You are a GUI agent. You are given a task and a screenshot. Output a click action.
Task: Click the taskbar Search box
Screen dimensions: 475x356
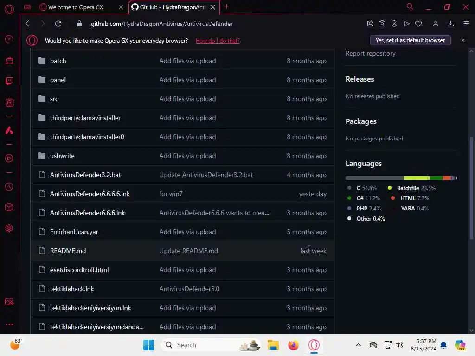click(x=211, y=345)
